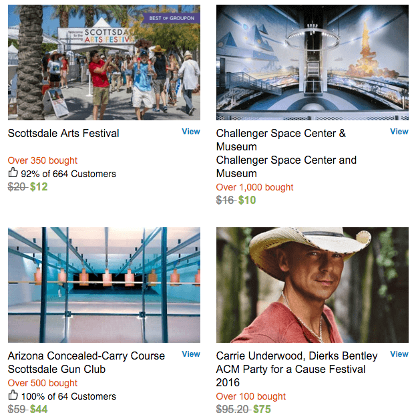This screenshot has width=420, height=413.
Task: Click the $12 discounted festival price
Action: point(39,186)
